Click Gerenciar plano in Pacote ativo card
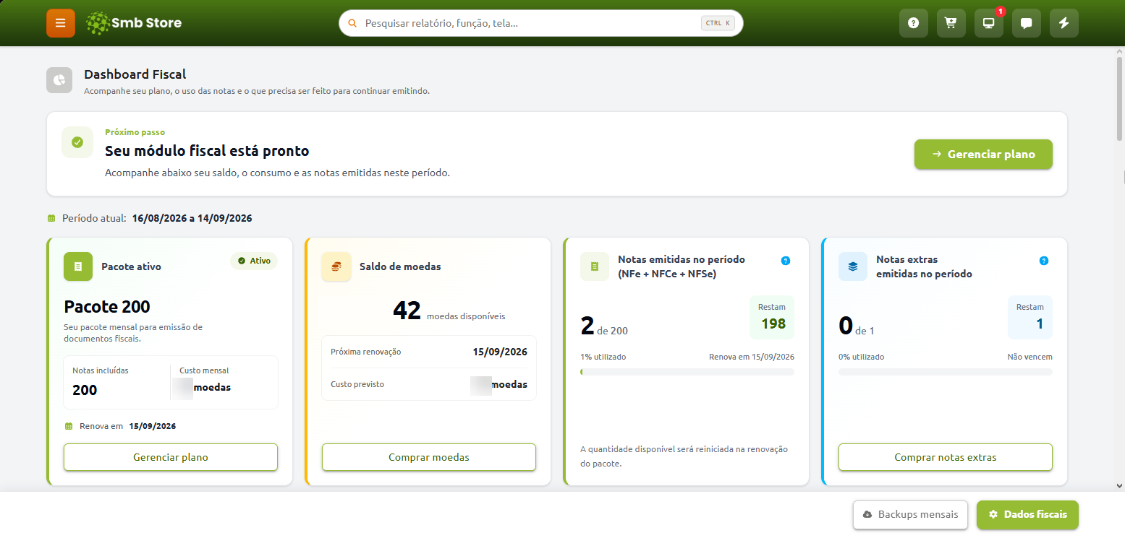The width and height of the screenshot is (1125, 538). [171, 457]
